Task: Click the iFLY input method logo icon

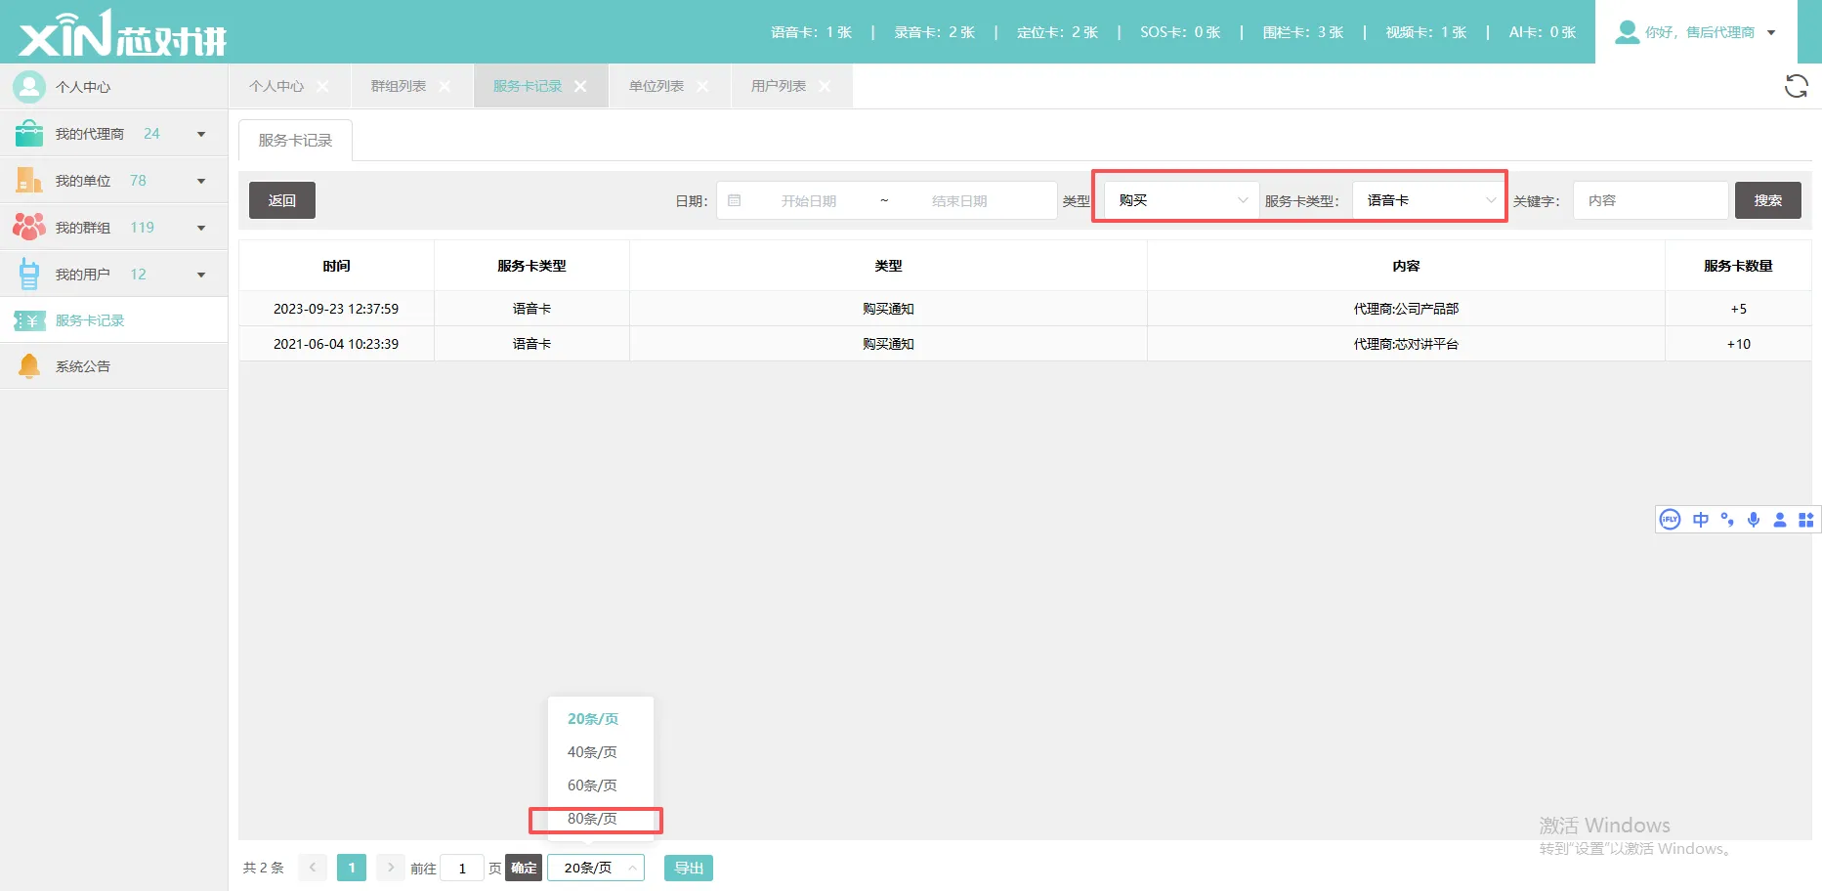Action: pos(1670,520)
